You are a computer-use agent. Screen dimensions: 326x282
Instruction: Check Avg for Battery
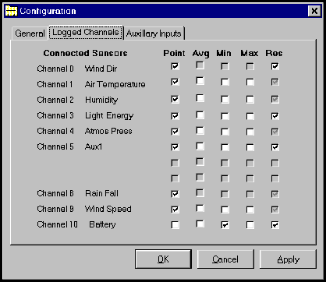(200, 224)
